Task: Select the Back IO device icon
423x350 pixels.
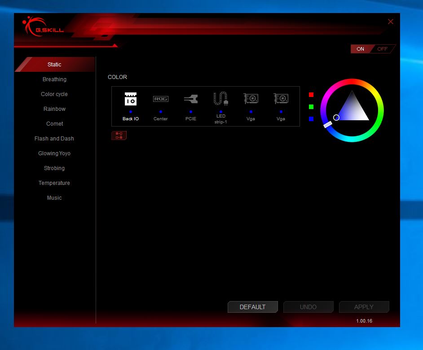Action: [131, 99]
